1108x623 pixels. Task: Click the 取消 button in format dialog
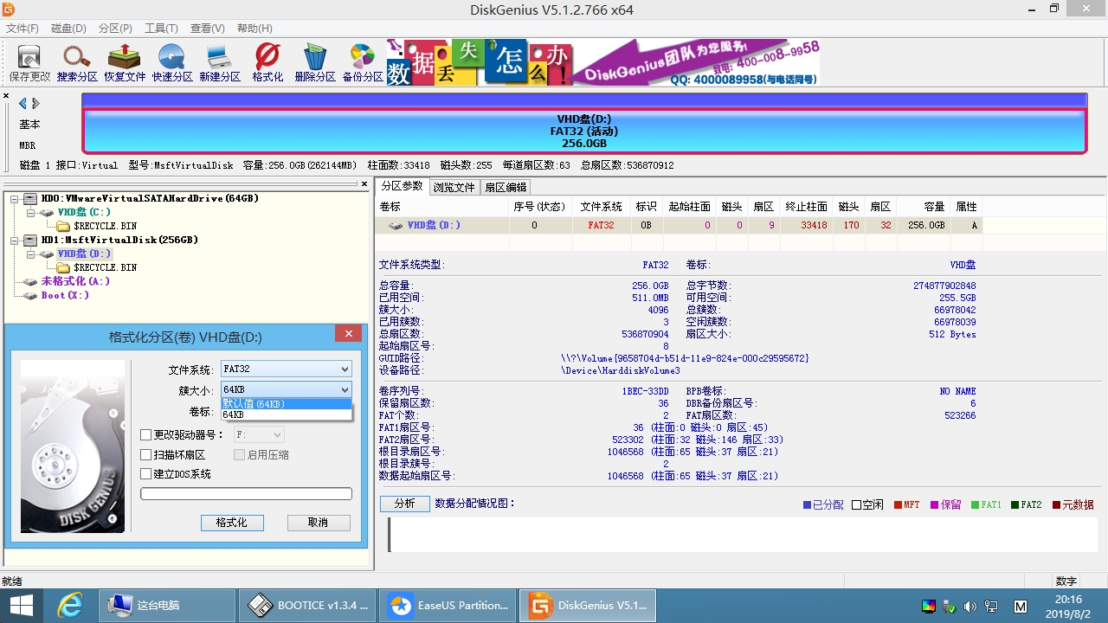[x=319, y=523]
